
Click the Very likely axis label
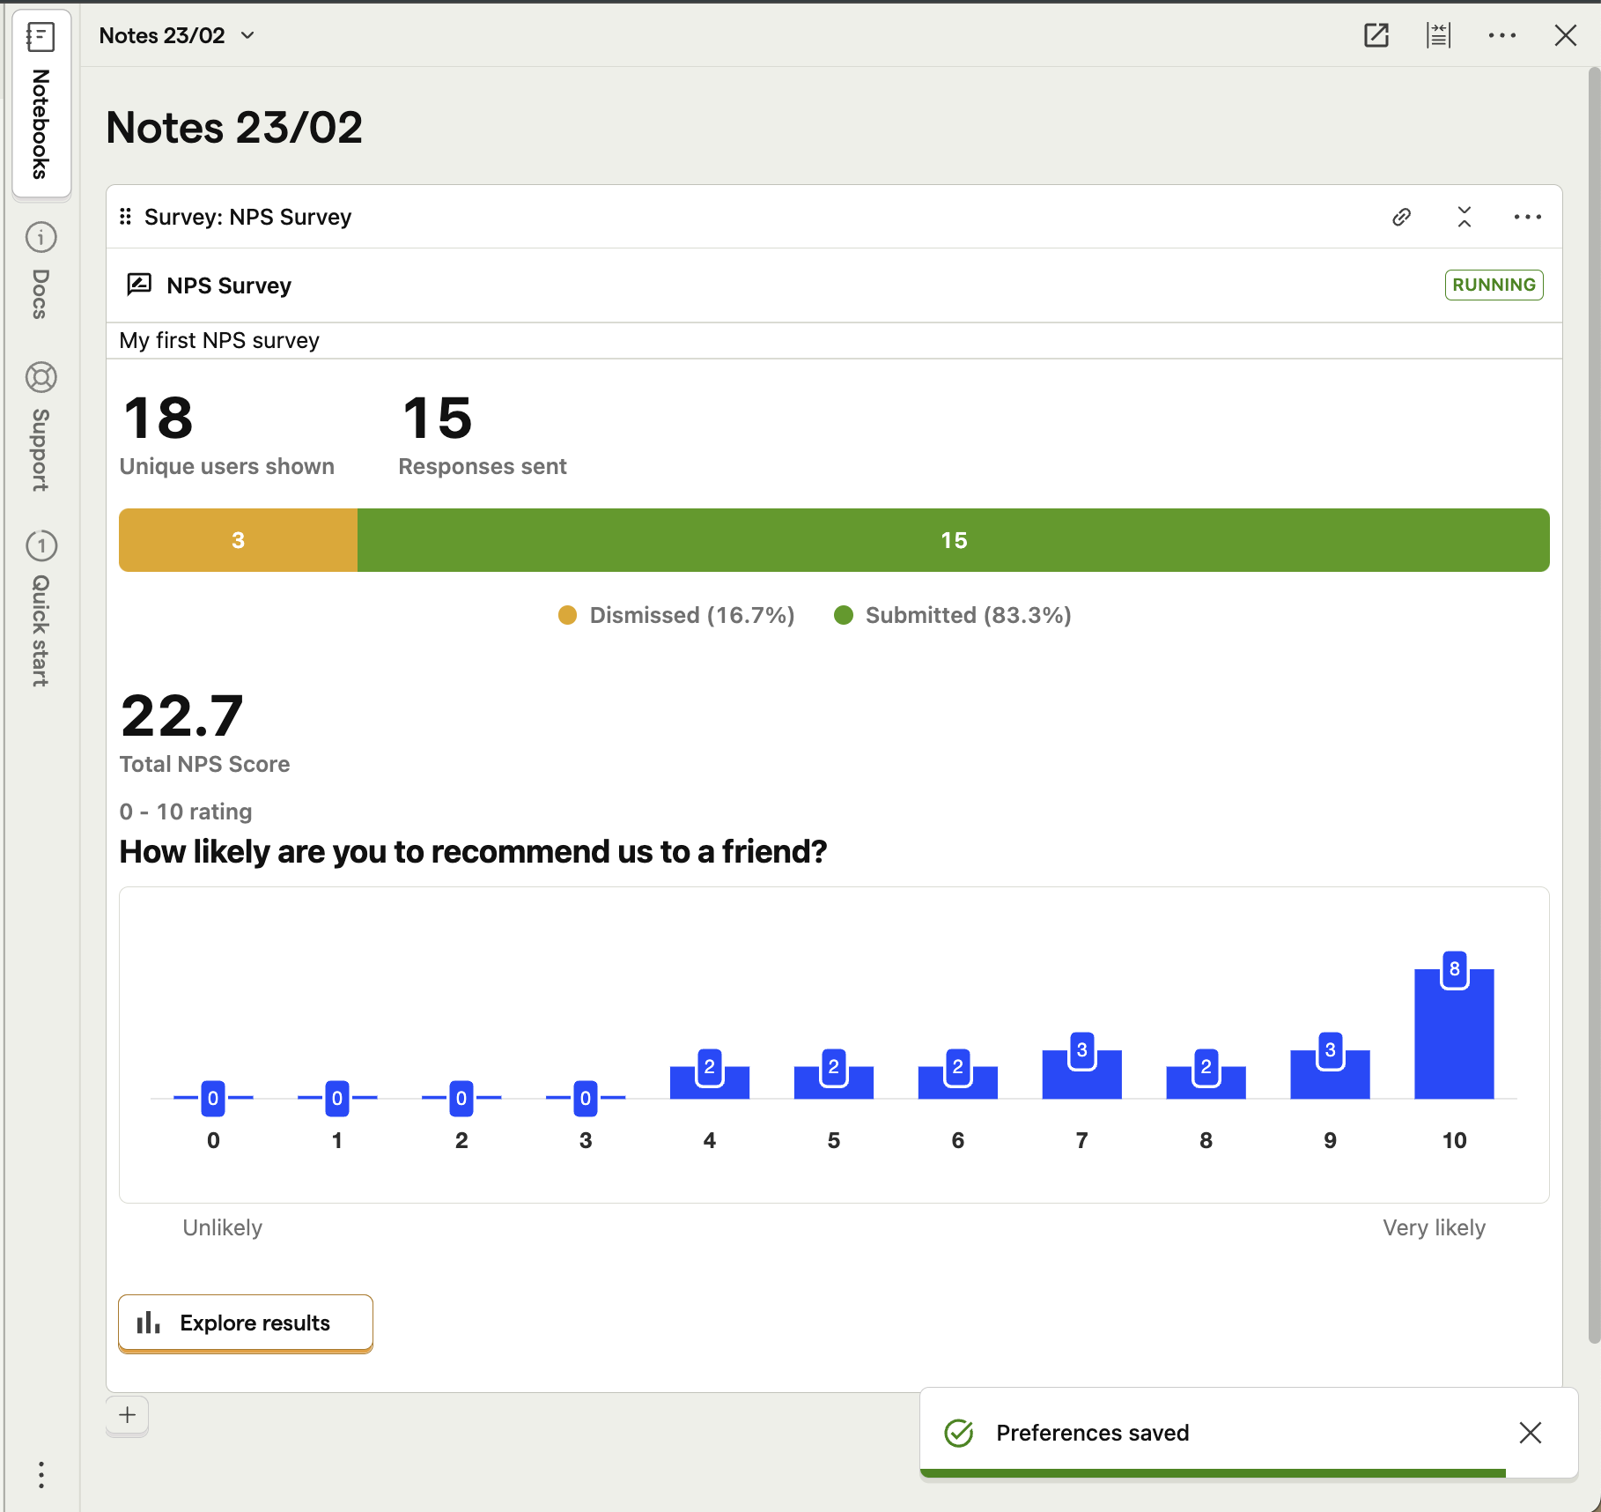point(1434,1227)
